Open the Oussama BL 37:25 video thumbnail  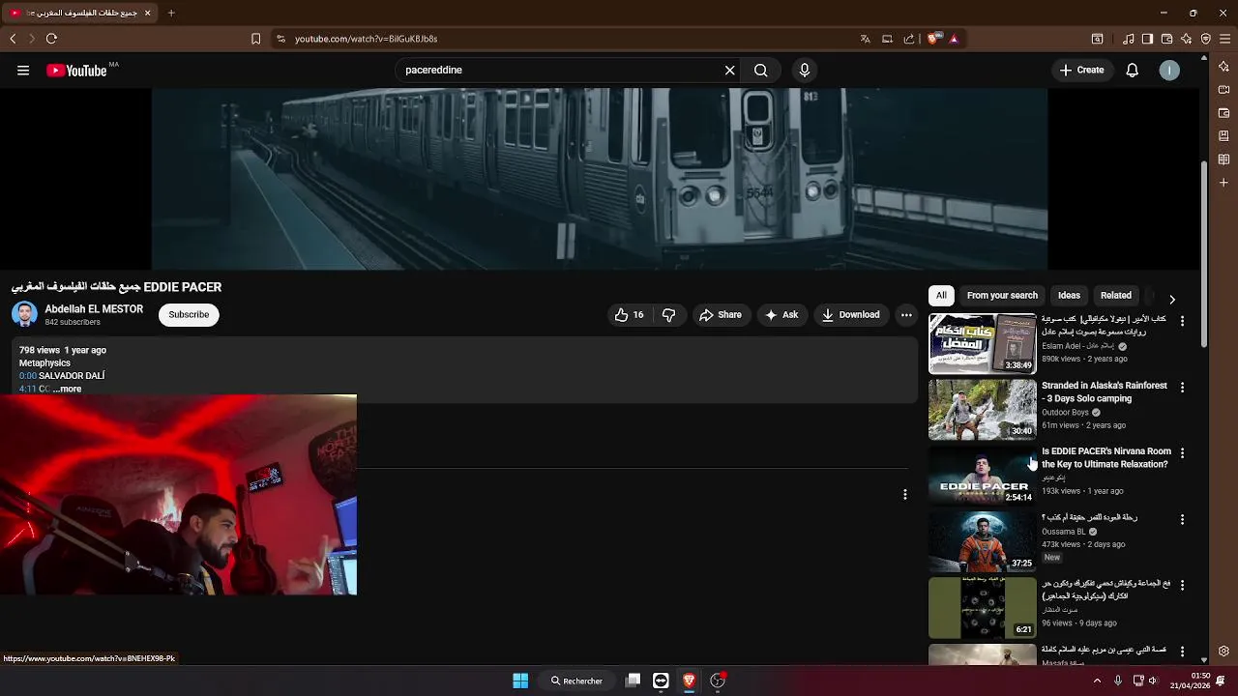[x=982, y=540]
